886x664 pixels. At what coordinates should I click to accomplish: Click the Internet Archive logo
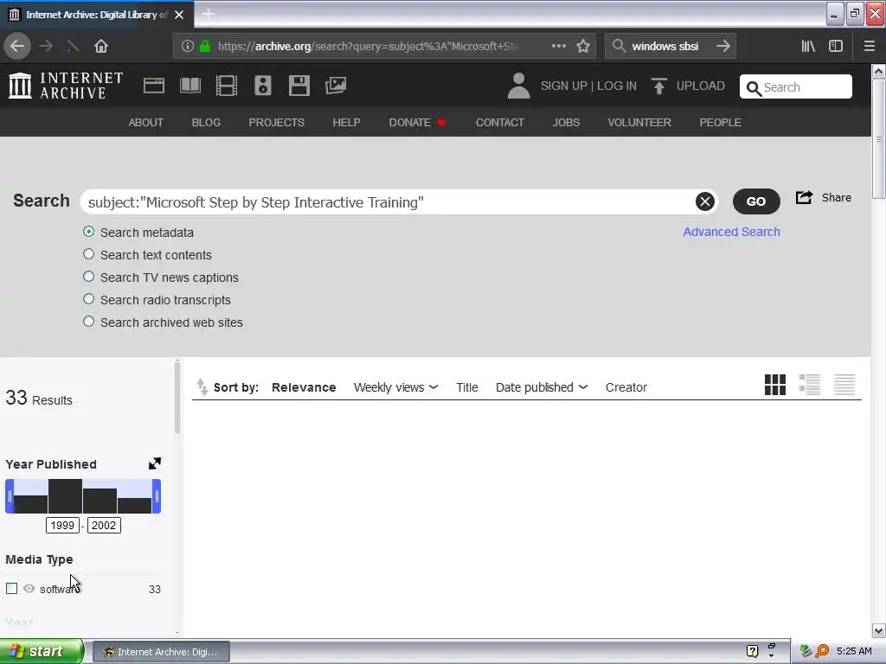pos(66,86)
